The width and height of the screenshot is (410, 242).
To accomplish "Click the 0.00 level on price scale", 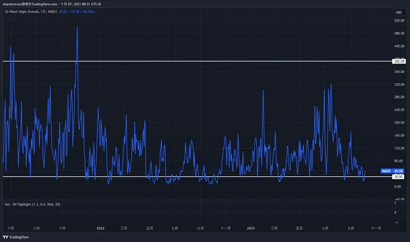I will (x=398, y=187).
